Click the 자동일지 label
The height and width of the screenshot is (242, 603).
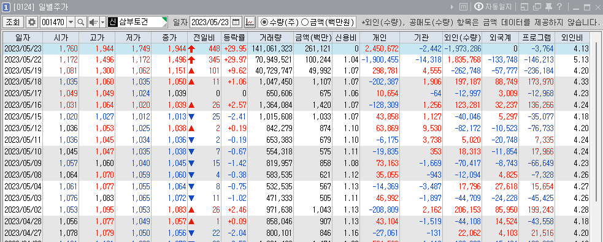coord(498,7)
